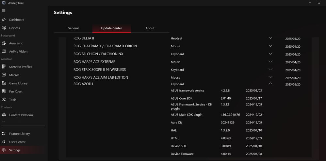Open User Center bell icon

click(x=4, y=142)
